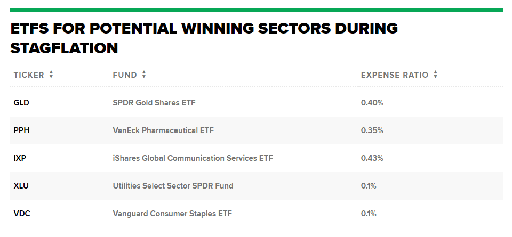Click iShares Global Communication Services ETF name
The image size is (512, 237).
click(x=193, y=158)
